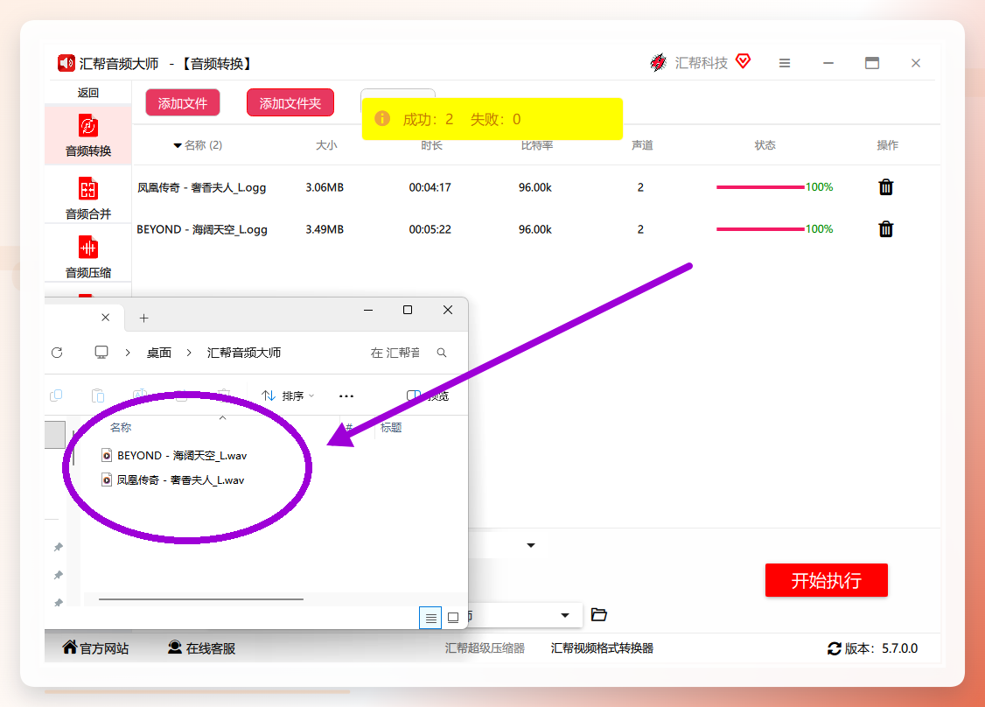Expand breadcrumb chevron after 桌面
This screenshot has height=707, width=985.
[188, 353]
